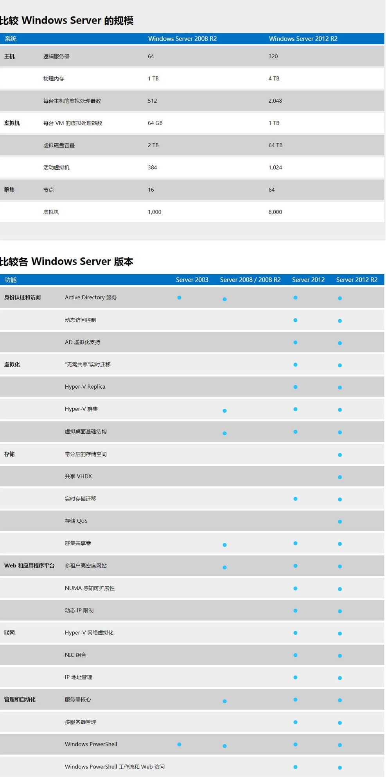Click the value 64 GB

coord(155,123)
